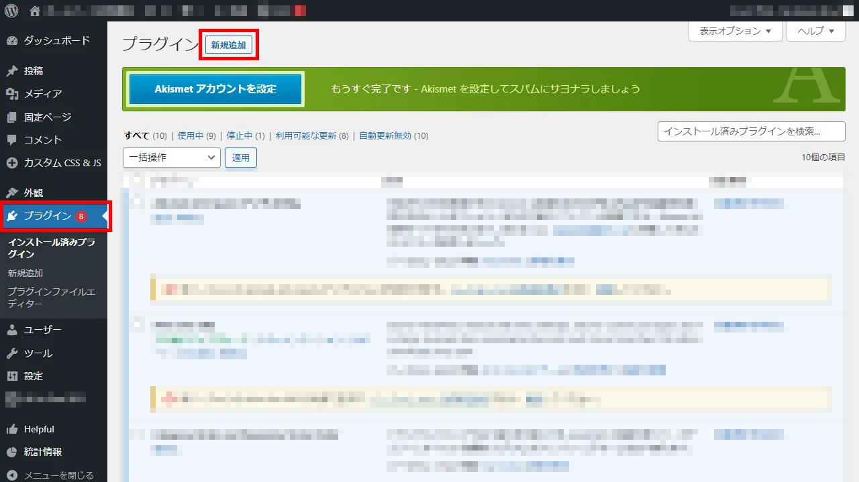Filter by 利用可能な更新 updates available
The width and height of the screenshot is (859, 482).
[x=305, y=135]
